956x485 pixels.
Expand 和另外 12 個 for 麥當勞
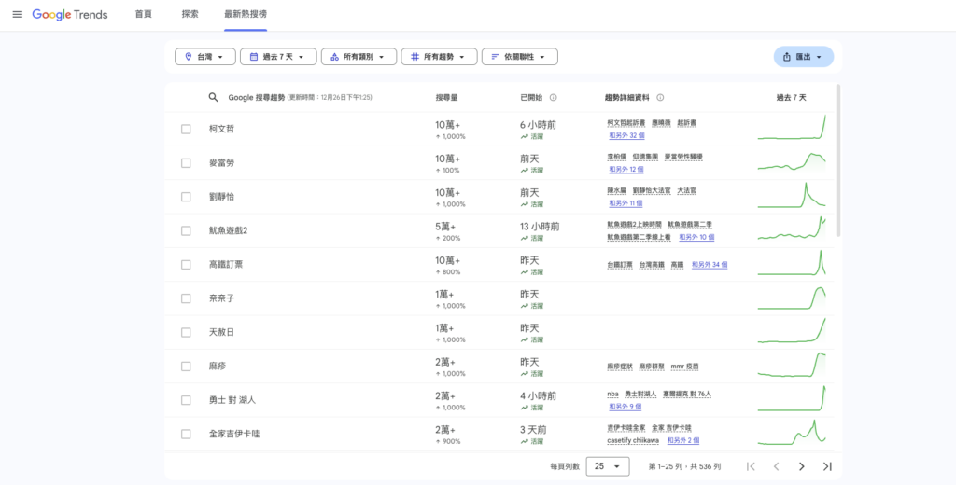[x=626, y=170]
